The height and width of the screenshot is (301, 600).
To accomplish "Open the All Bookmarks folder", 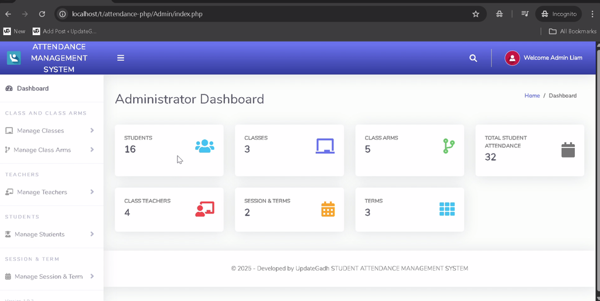I will pyautogui.click(x=572, y=32).
